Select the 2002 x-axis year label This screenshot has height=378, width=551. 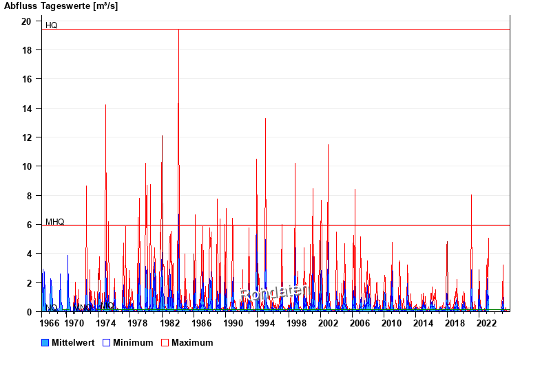[x=328, y=323]
